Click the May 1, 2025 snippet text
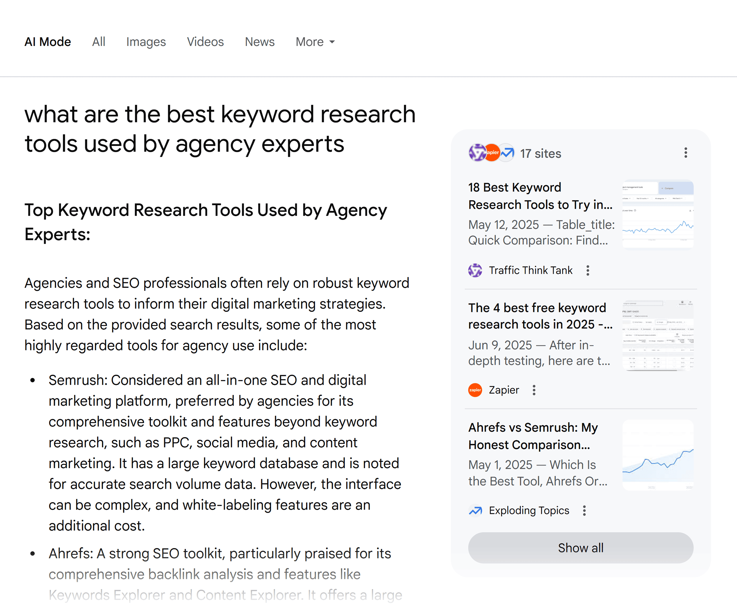The height and width of the screenshot is (612, 737). 538,473
